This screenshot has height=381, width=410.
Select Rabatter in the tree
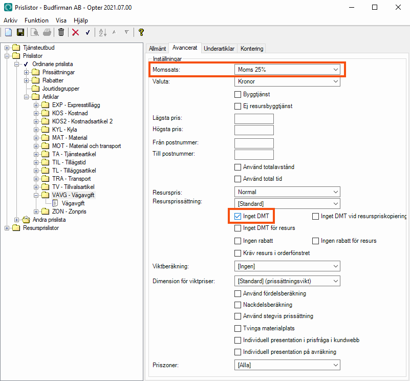[53, 80]
